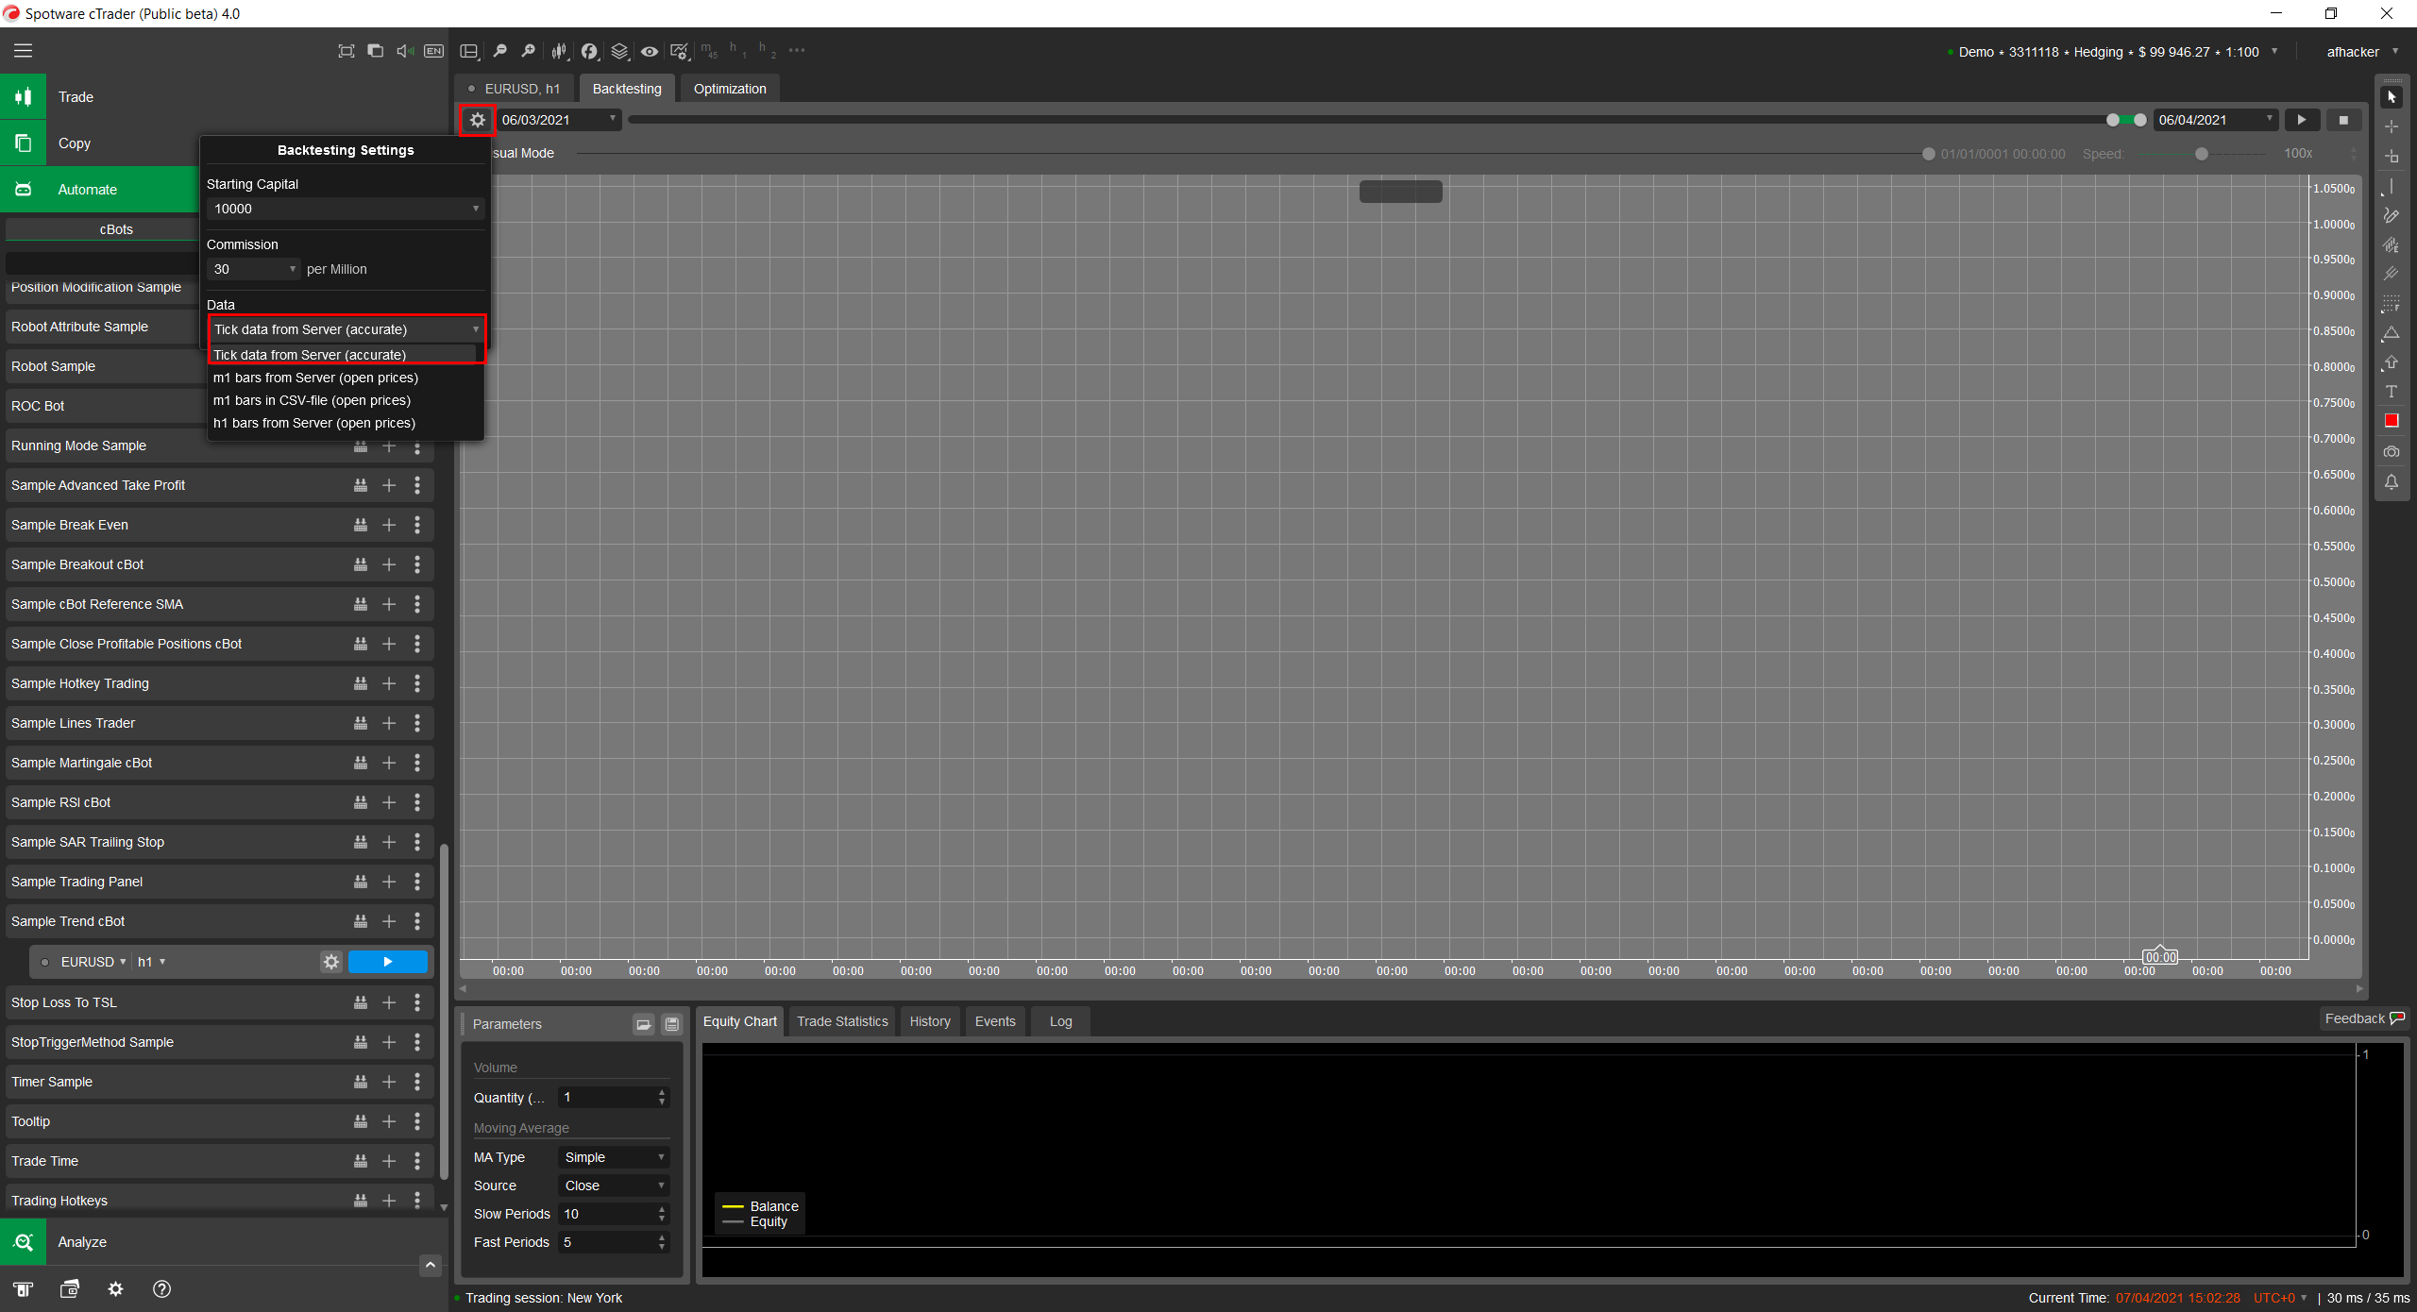Switch to the EURUSD, h1 tab

[x=515, y=89]
